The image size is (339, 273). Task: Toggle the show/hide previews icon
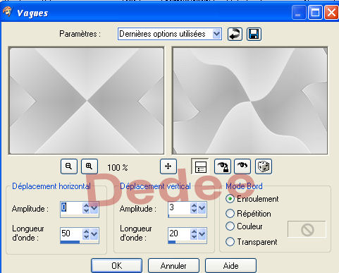[200, 166]
